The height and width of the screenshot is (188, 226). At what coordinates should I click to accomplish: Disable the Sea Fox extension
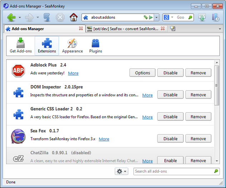170,139
